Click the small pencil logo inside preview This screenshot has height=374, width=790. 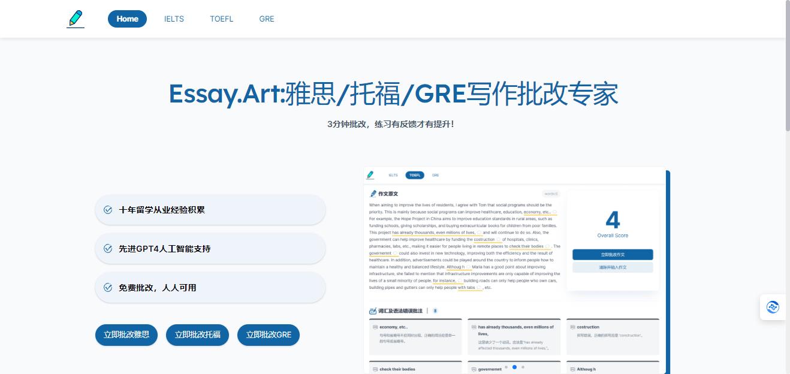click(370, 175)
